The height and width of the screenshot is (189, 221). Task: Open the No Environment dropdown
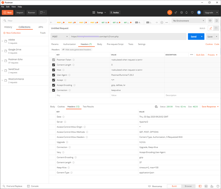pos(189,21)
